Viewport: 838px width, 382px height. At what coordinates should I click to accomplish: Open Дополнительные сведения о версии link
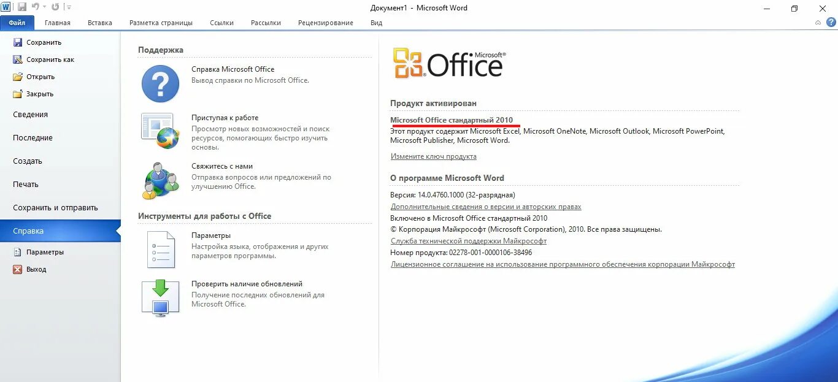(486, 207)
